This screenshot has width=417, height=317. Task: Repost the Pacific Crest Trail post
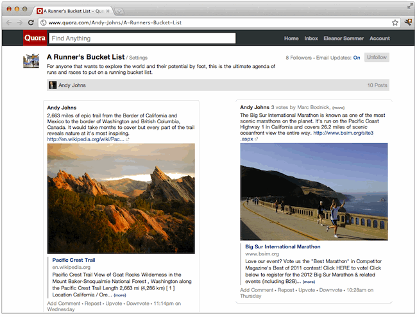[x=93, y=304]
